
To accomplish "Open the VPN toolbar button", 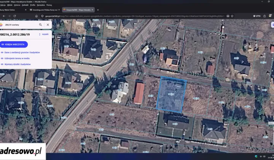I will click(x=257, y=16).
